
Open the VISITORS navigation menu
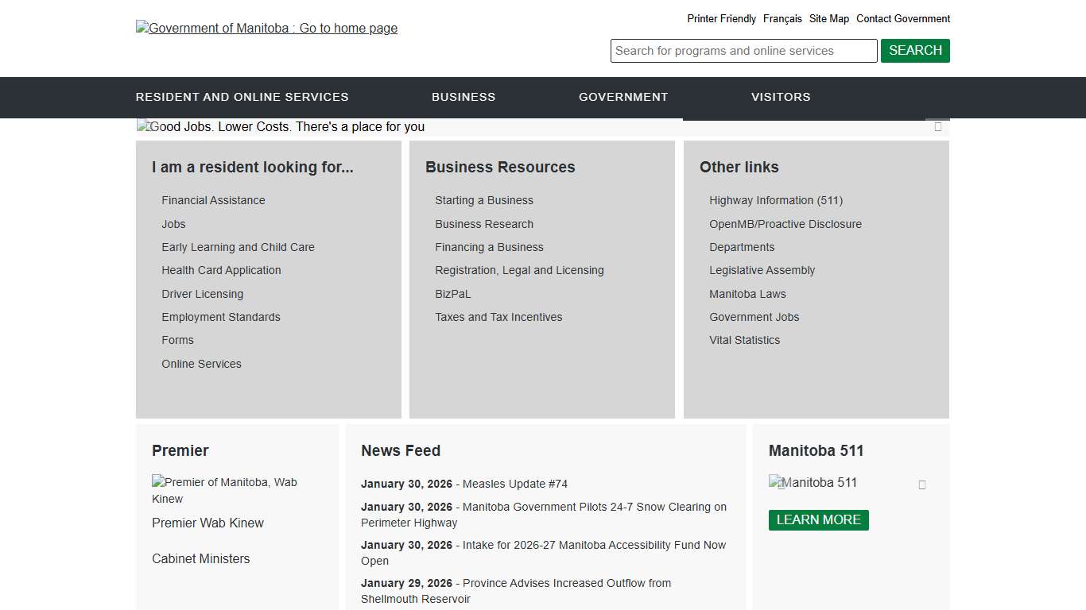click(x=781, y=97)
